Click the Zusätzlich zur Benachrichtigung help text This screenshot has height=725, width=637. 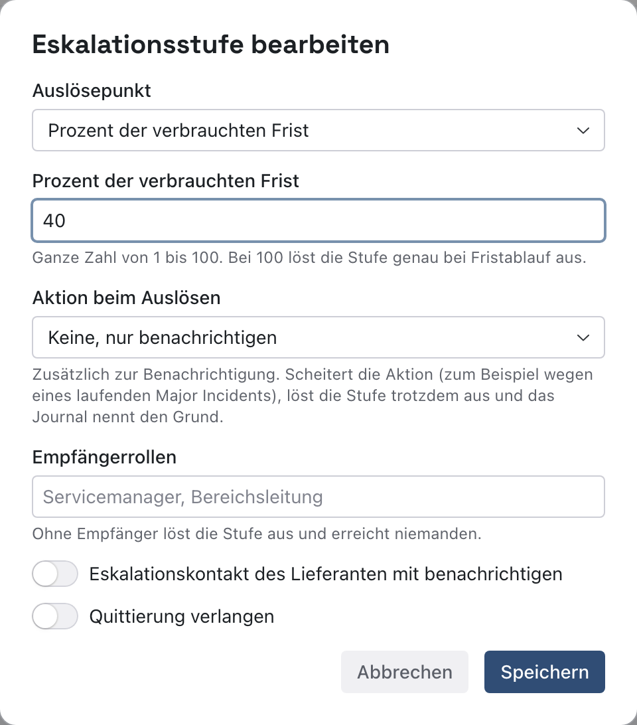313,395
